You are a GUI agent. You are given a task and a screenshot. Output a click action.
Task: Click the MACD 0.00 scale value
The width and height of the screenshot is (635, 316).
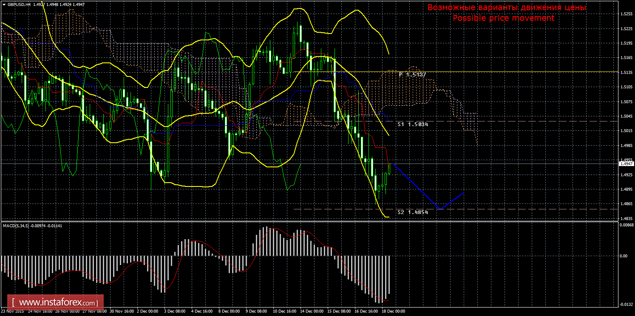tap(623, 256)
